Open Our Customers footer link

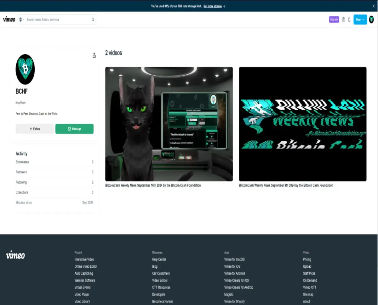[161, 274]
